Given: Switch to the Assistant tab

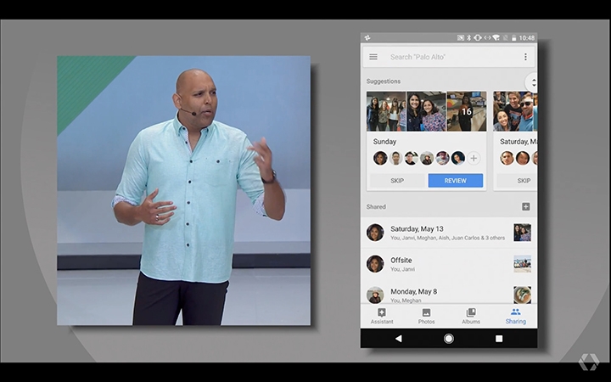Looking at the screenshot, I should click(382, 316).
